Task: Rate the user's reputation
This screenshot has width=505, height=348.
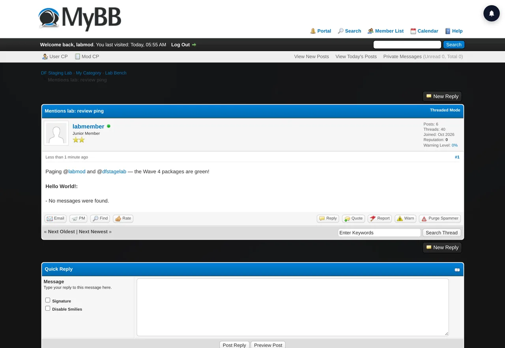Action: [123, 218]
